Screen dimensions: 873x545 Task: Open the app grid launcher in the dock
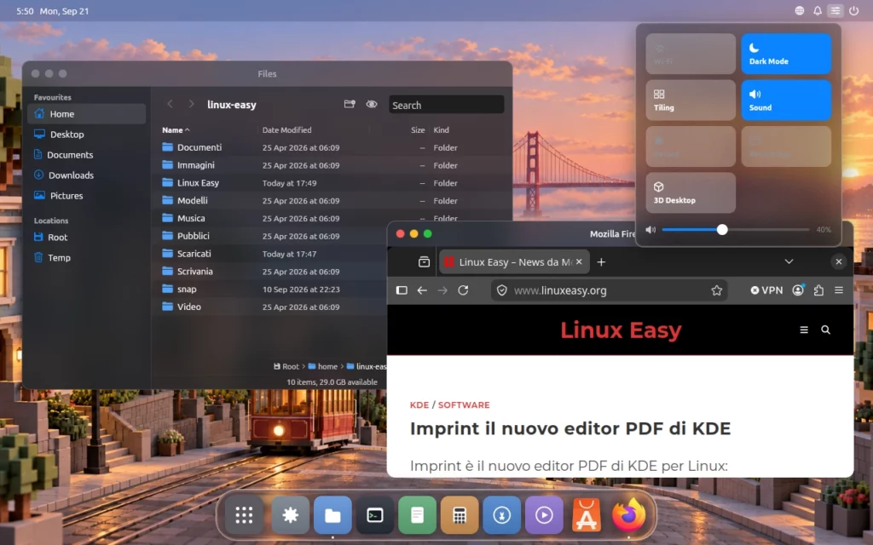[244, 515]
